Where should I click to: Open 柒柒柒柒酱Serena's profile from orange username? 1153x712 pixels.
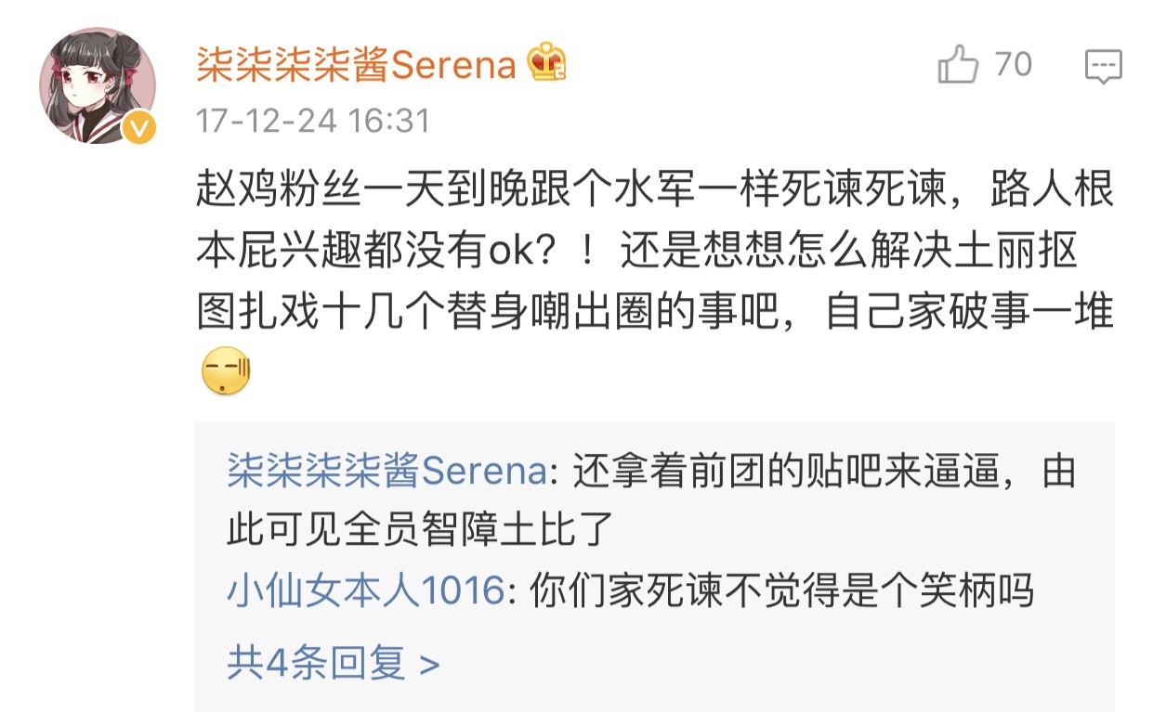(x=356, y=65)
